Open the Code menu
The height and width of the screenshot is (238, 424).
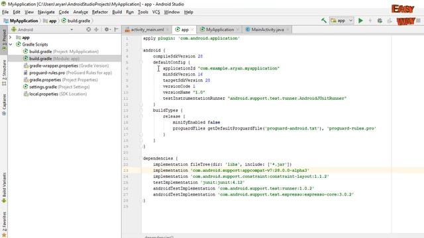click(64, 12)
